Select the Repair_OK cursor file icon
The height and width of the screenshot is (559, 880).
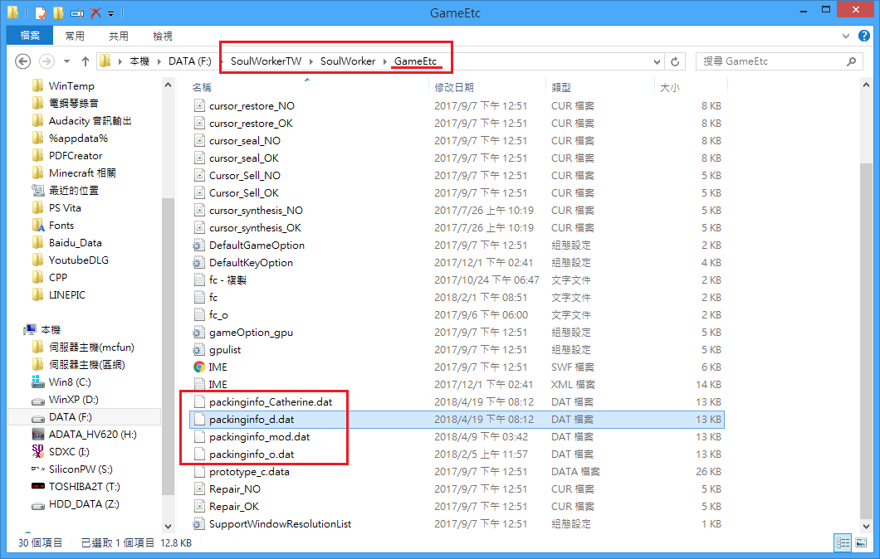[x=198, y=506]
